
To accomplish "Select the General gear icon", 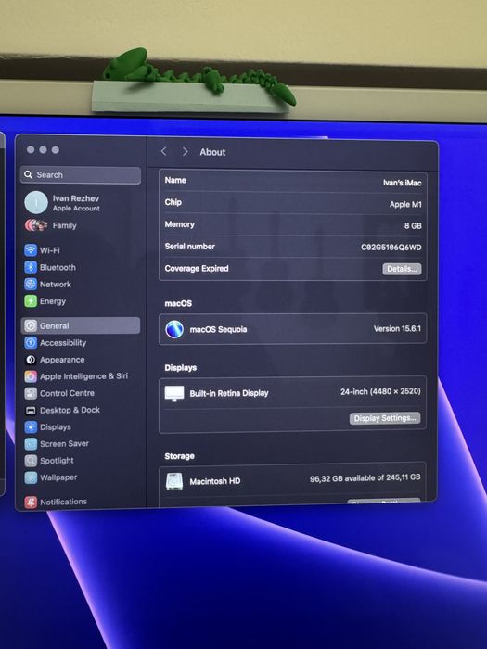I will pyautogui.click(x=31, y=325).
